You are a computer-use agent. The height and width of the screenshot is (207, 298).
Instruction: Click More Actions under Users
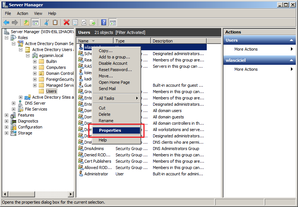pyautogui.click(x=246, y=49)
